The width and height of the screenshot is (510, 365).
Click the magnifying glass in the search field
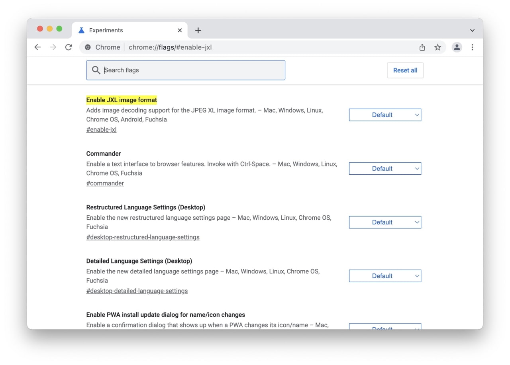click(x=96, y=70)
